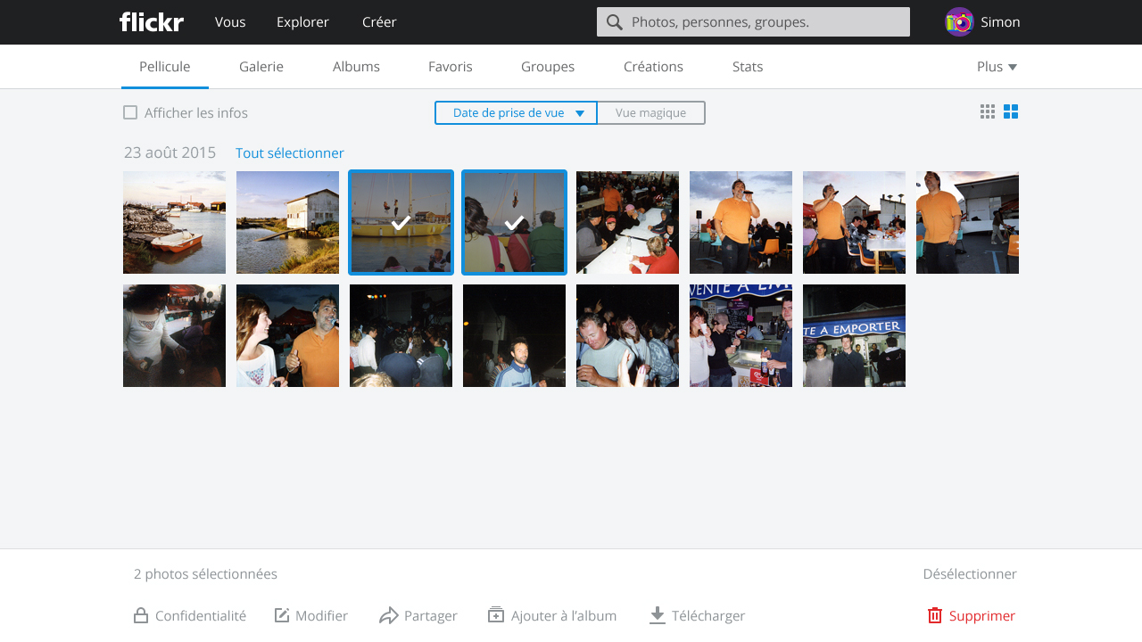Select the white house by water photo
This screenshot has width=1142, height=642.
[x=287, y=222]
